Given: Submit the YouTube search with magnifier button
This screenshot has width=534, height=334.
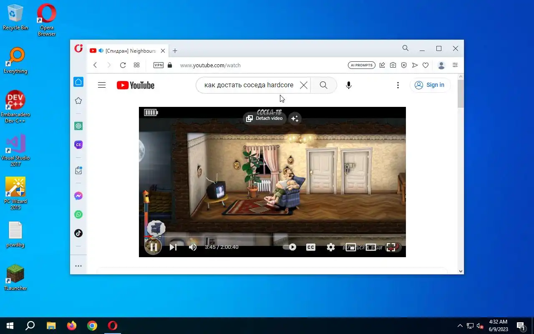Looking at the screenshot, I should click(323, 85).
